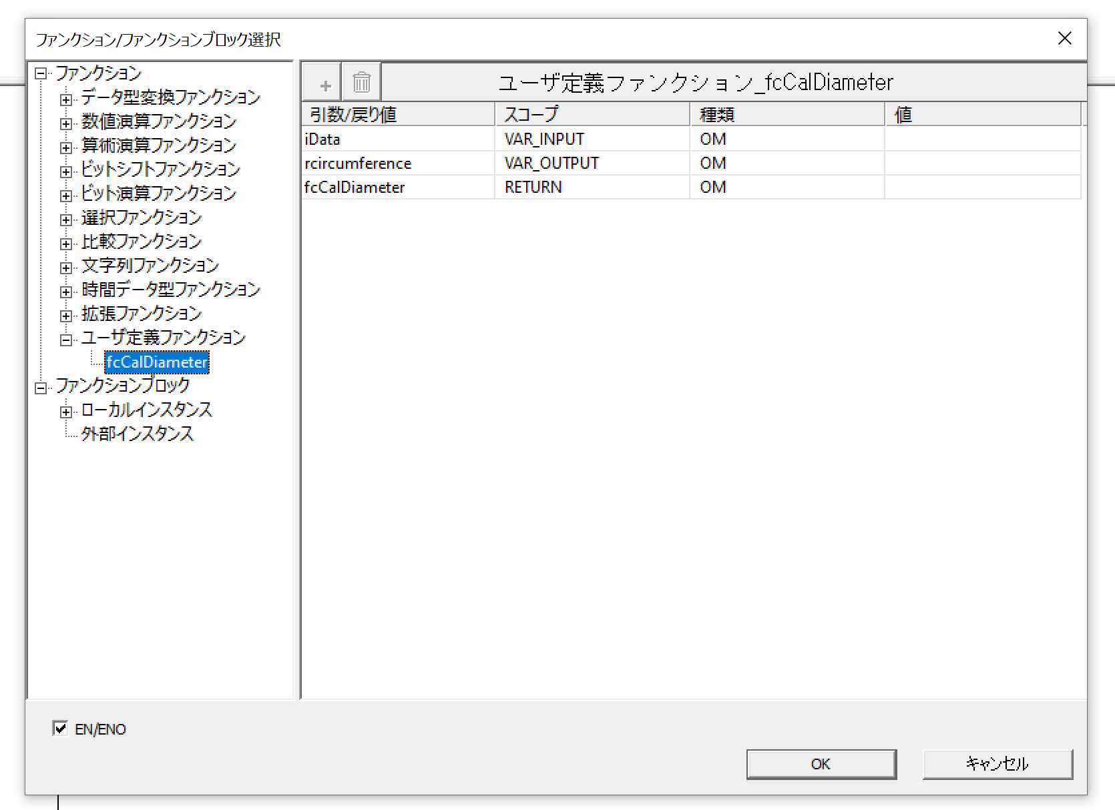This screenshot has height=810, width=1115.
Task: Collapse the root ファンクション node
Action: coord(41,73)
